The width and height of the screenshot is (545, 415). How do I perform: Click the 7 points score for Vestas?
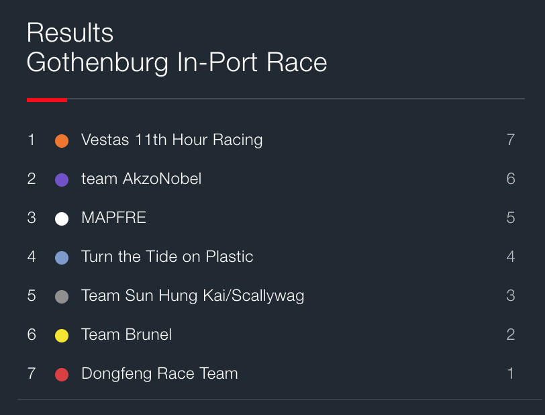pyautogui.click(x=511, y=140)
